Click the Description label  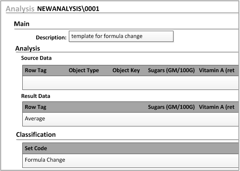(51, 38)
